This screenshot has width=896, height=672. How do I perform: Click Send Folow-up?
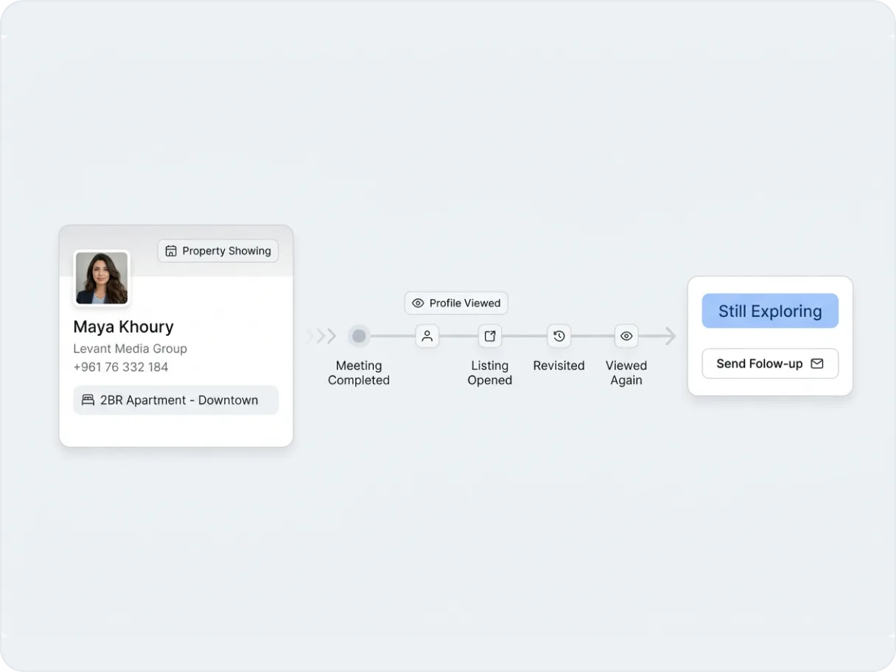tap(770, 363)
